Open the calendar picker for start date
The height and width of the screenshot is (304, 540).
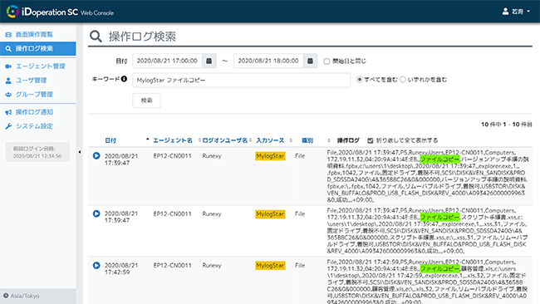209,61
